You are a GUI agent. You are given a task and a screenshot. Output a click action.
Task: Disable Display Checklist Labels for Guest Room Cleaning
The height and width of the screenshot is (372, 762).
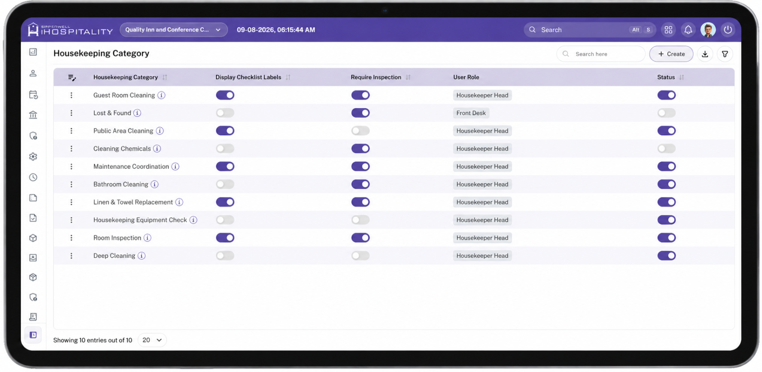pyautogui.click(x=225, y=95)
